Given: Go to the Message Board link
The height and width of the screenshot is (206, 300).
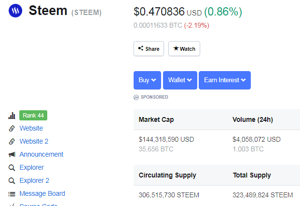Looking at the screenshot, I should coord(42,194).
